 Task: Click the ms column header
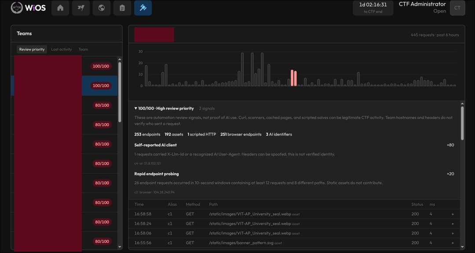tap(432, 205)
